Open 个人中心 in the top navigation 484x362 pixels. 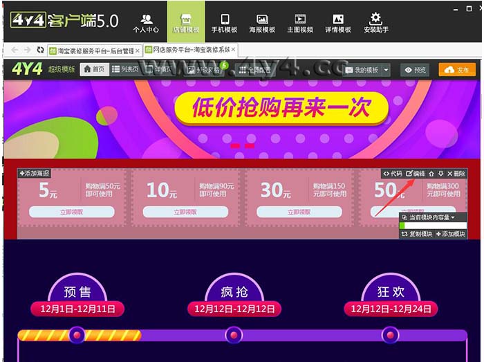pyautogui.click(x=146, y=22)
